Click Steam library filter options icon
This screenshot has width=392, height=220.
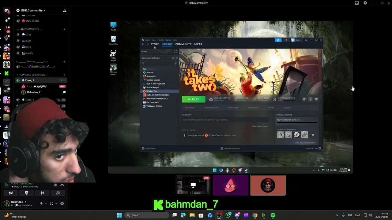175,63
